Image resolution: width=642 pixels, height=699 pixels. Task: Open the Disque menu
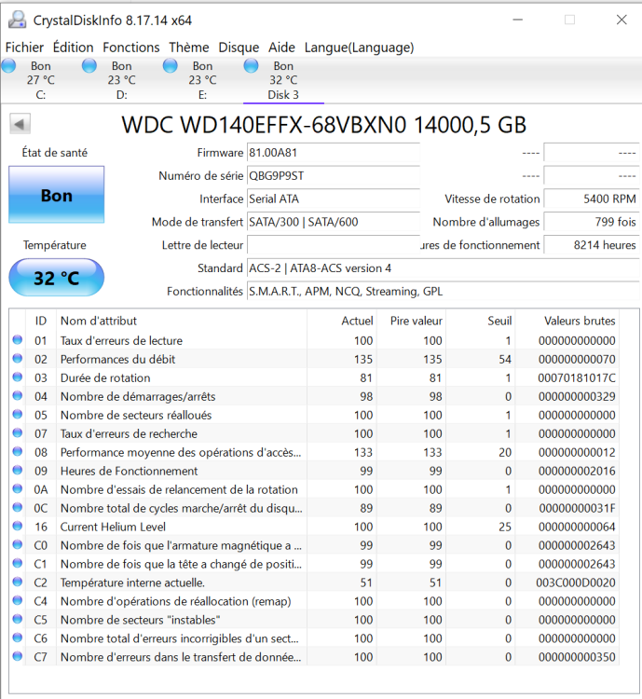pyautogui.click(x=239, y=48)
